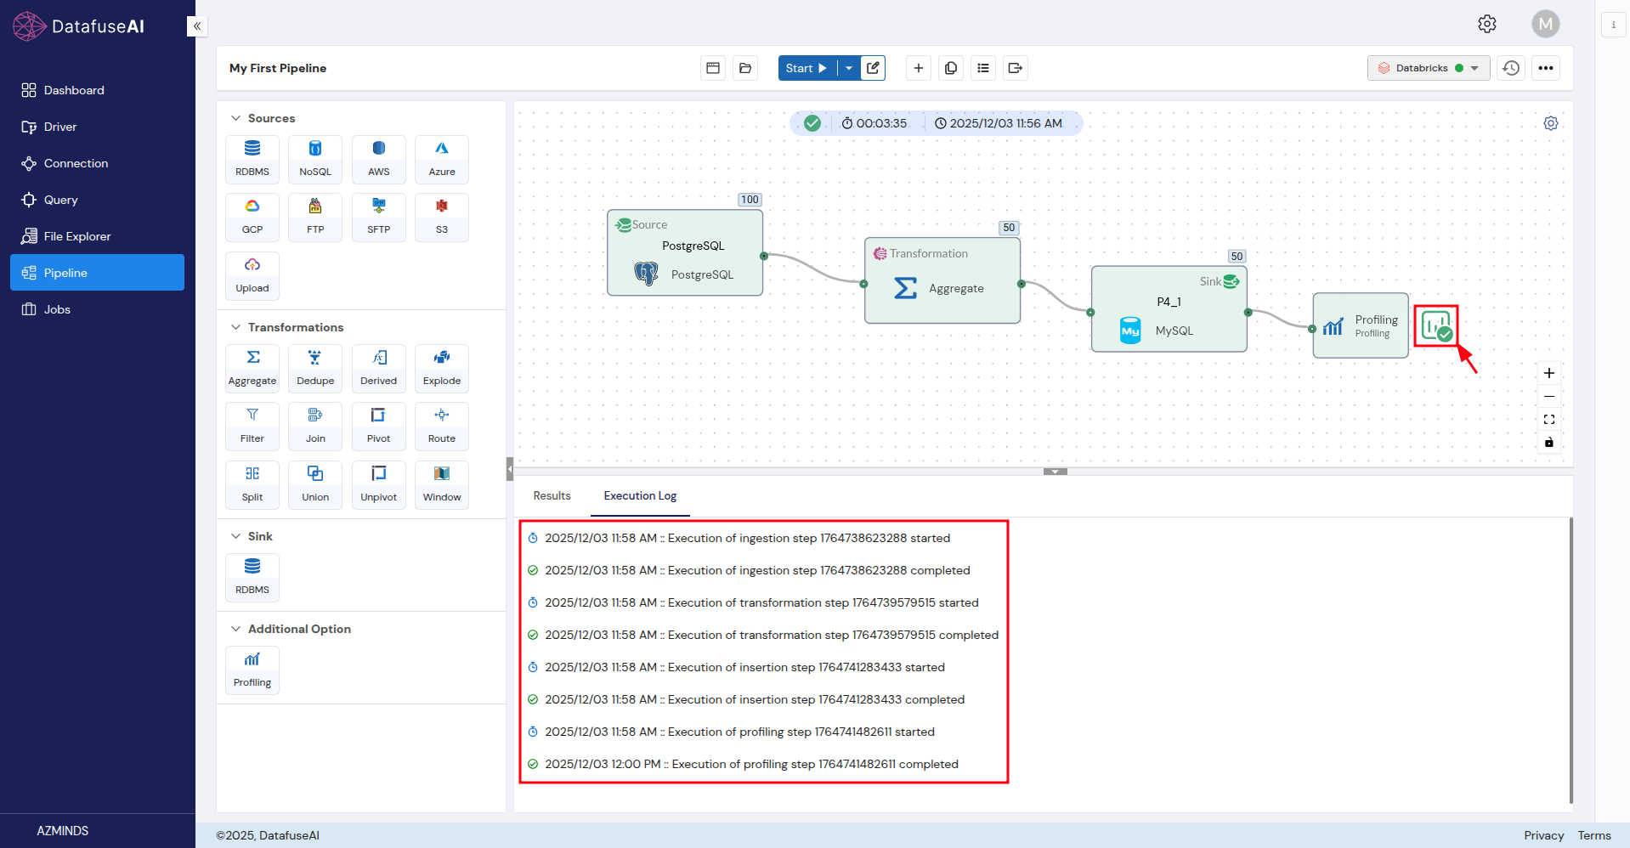The height and width of the screenshot is (848, 1630).
Task: Start the pipeline run
Action: [804, 68]
